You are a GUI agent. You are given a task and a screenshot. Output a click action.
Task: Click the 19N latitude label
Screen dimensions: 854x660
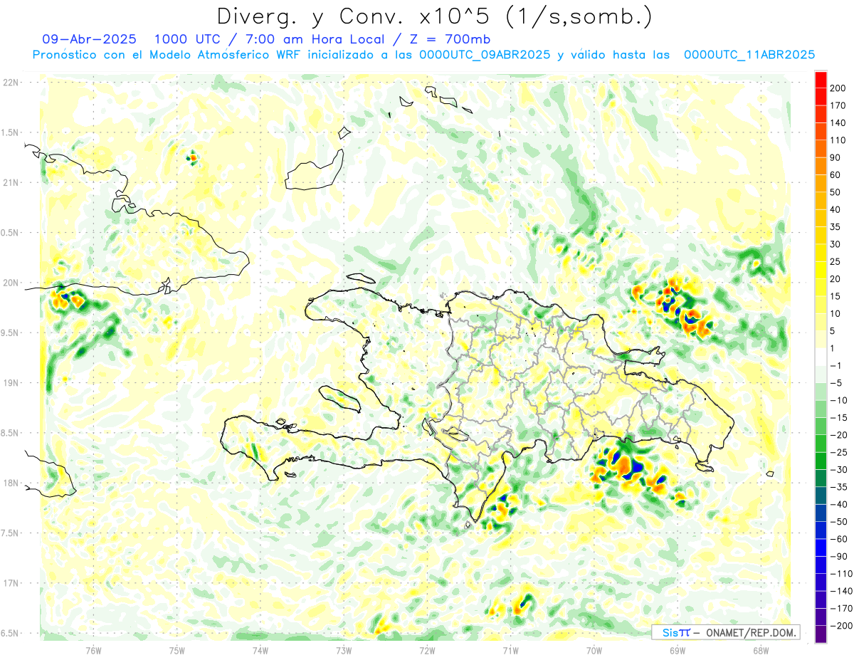tap(11, 382)
